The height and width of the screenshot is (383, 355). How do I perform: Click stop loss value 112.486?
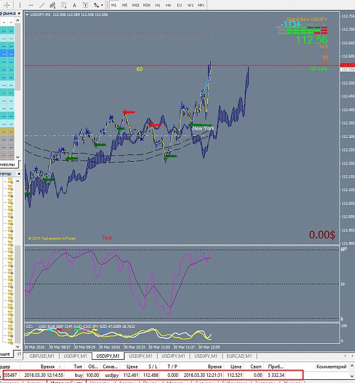[x=151, y=375]
